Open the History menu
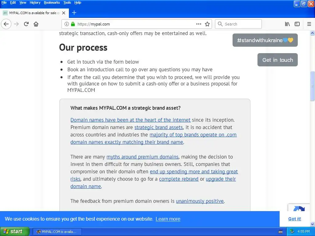 pyautogui.click(x=35, y=2)
